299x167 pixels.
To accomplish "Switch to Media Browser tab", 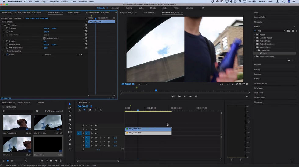I will coord(24,102).
